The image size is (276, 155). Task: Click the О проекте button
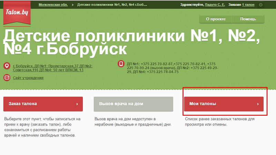pos(216,19)
